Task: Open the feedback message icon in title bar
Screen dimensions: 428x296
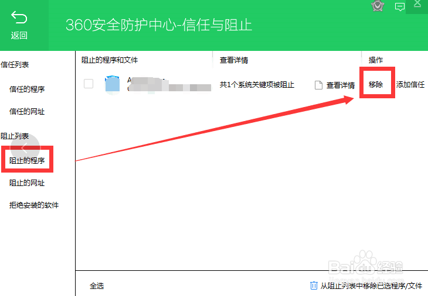Action: (400, 7)
